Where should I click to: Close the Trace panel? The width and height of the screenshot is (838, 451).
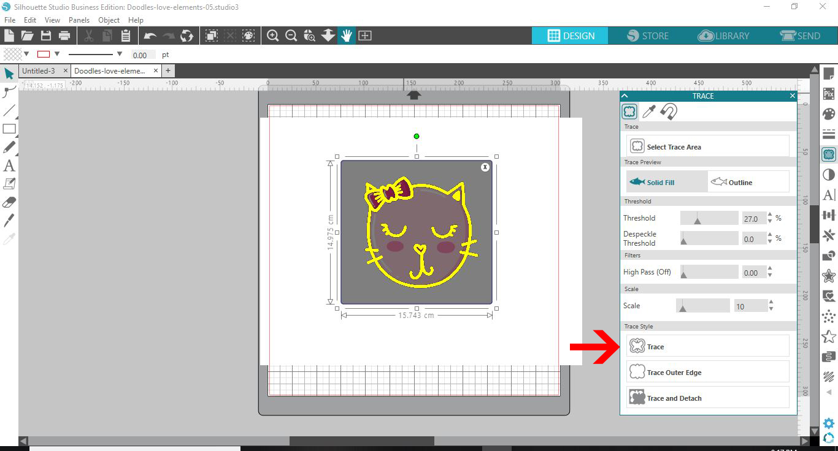point(792,96)
